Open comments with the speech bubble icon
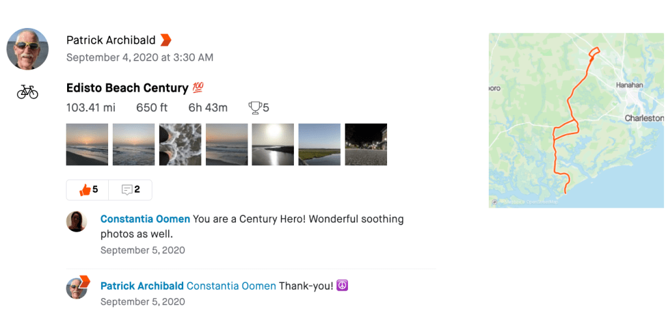The width and height of the screenshot is (666, 313). click(x=128, y=190)
